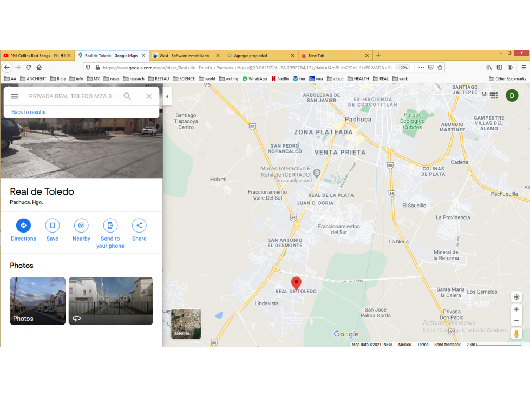Open the Street View 360 thumbnail
Image resolution: width=530 pixels, height=397 pixels.
point(111,301)
